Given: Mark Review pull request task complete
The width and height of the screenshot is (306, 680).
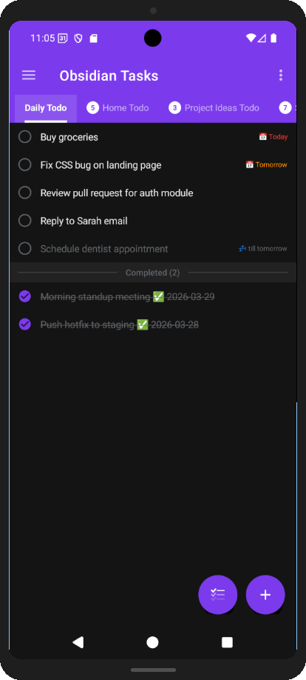Looking at the screenshot, I should [x=25, y=193].
